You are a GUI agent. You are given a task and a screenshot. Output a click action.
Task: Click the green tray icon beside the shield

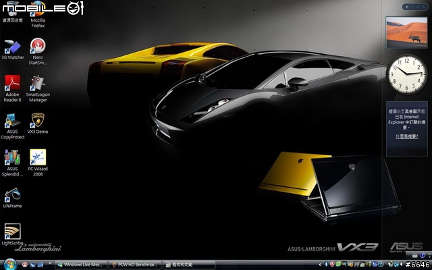pyautogui.click(x=338, y=264)
